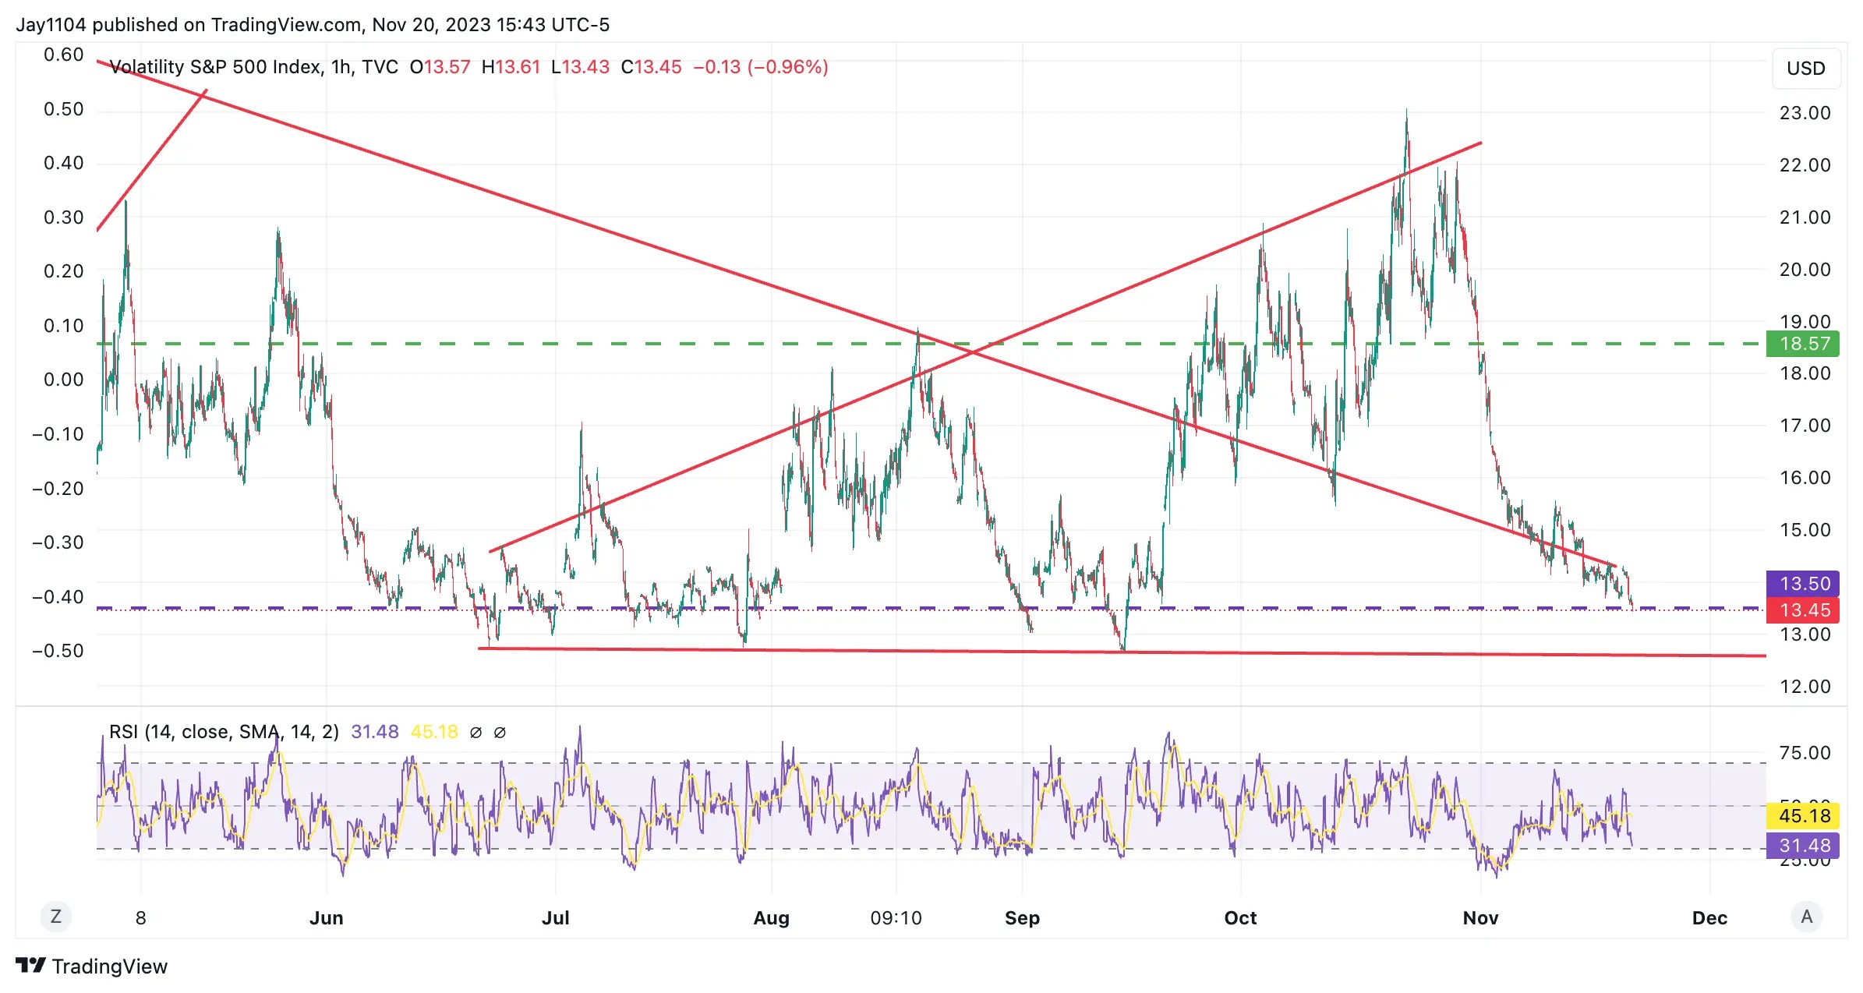1863x993 pixels.
Task: Click the TradingView logo
Action: pos(92,966)
